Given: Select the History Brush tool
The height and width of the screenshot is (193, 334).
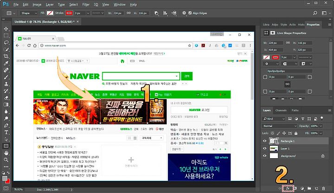Looking at the screenshot, I should pos(6,91).
